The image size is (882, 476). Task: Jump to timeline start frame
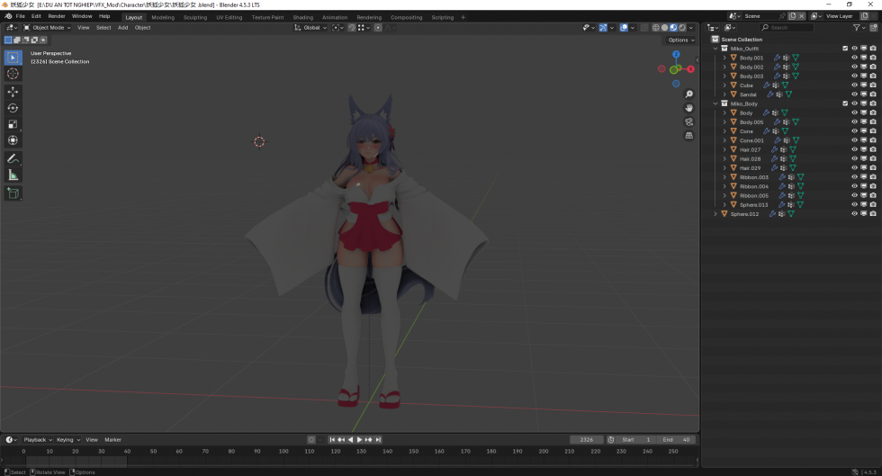coord(332,439)
